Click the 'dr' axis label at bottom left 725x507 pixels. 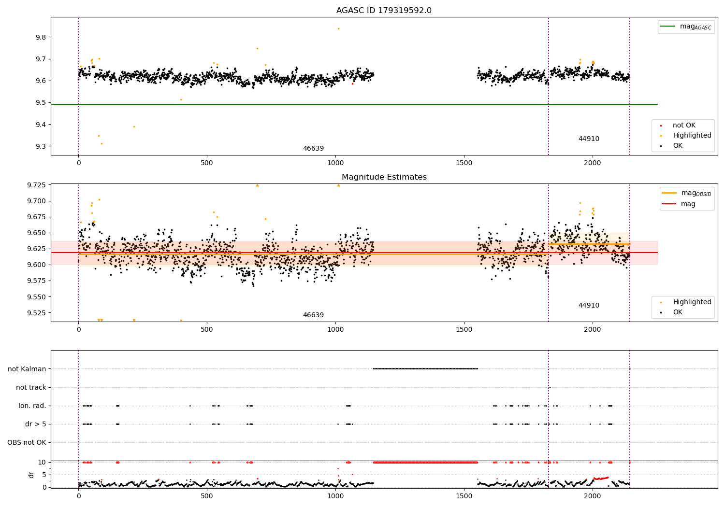(x=31, y=475)
